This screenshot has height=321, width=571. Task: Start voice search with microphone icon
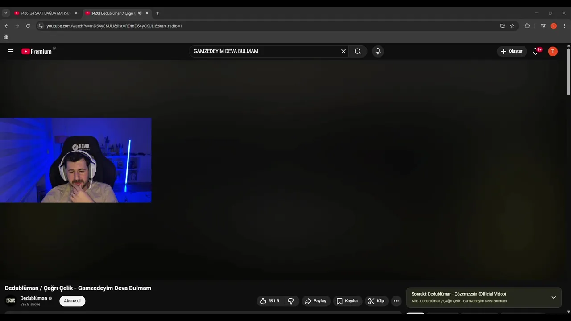point(378,51)
